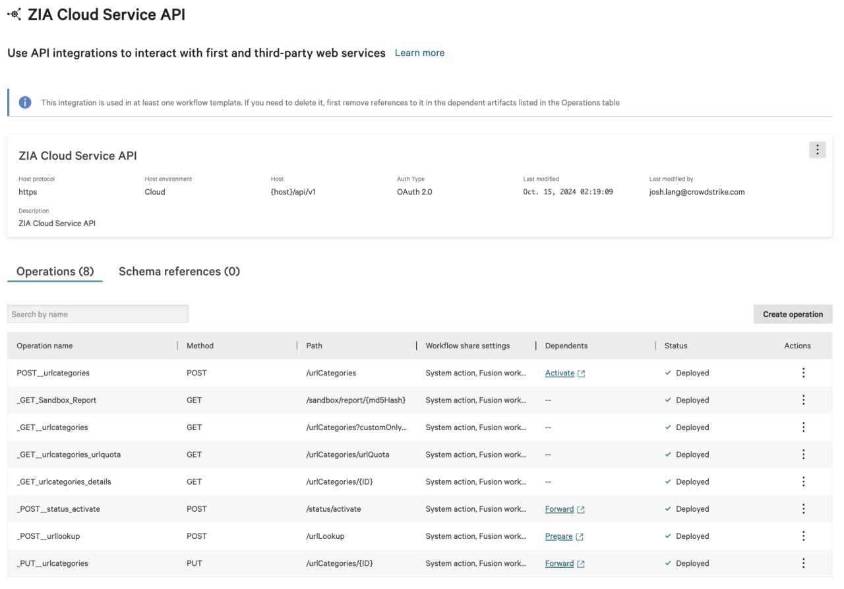
Task: Open the Prepare dependent link
Action: tap(558, 536)
